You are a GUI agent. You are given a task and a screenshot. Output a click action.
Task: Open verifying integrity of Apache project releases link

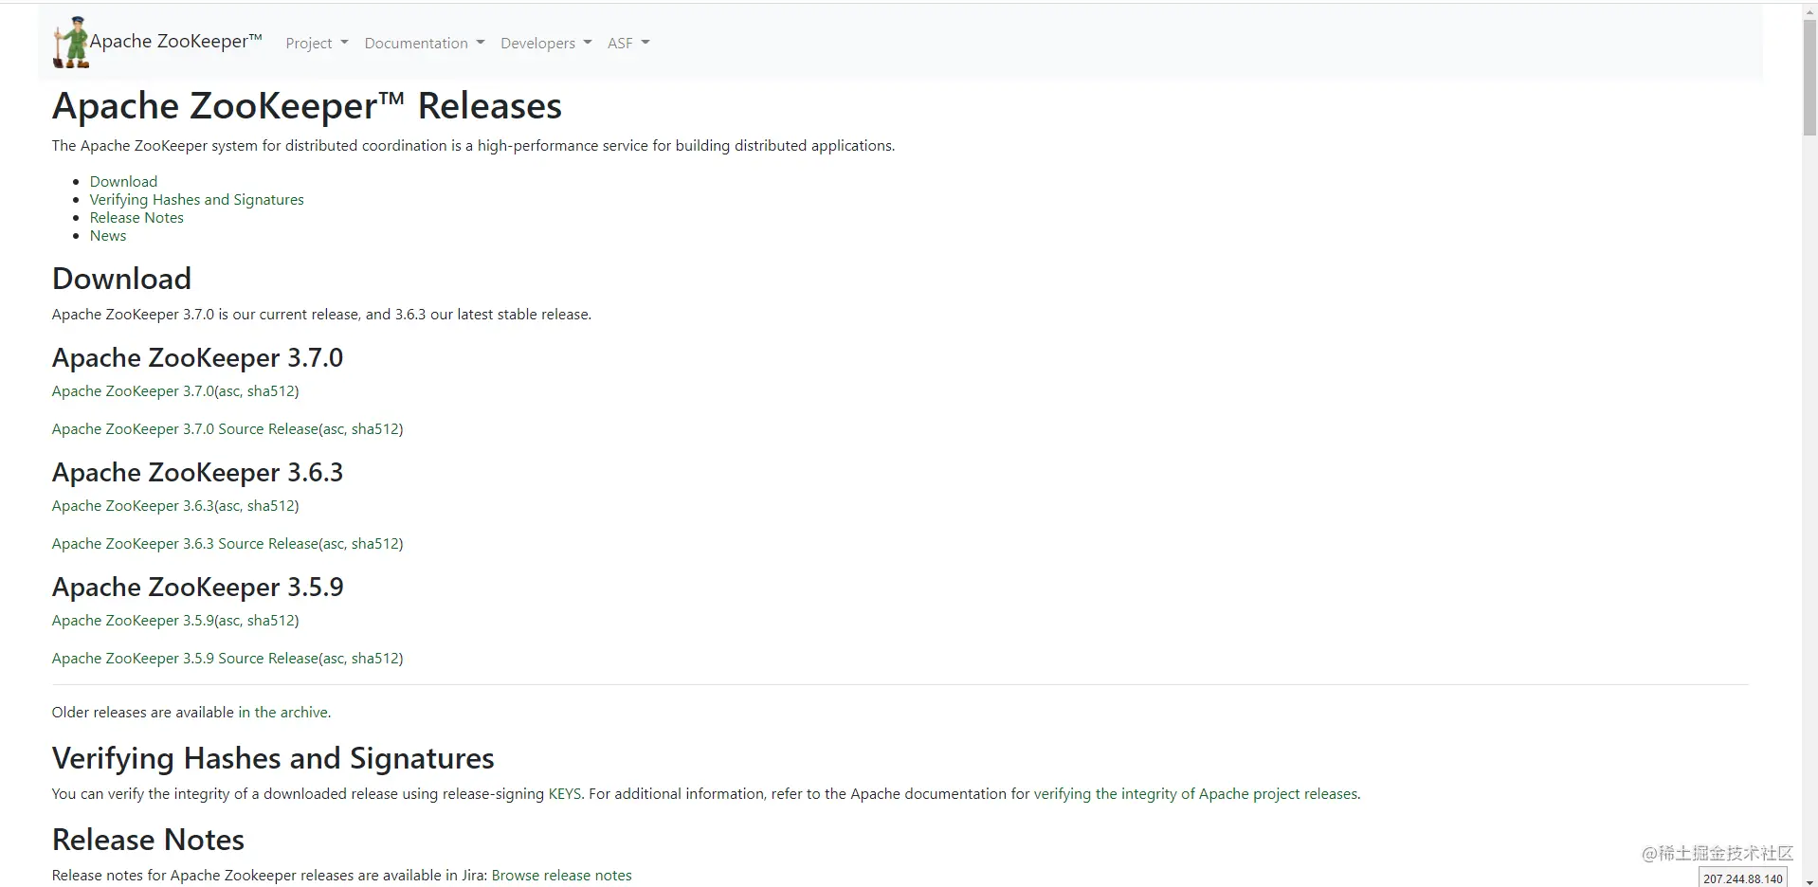(x=1195, y=793)
